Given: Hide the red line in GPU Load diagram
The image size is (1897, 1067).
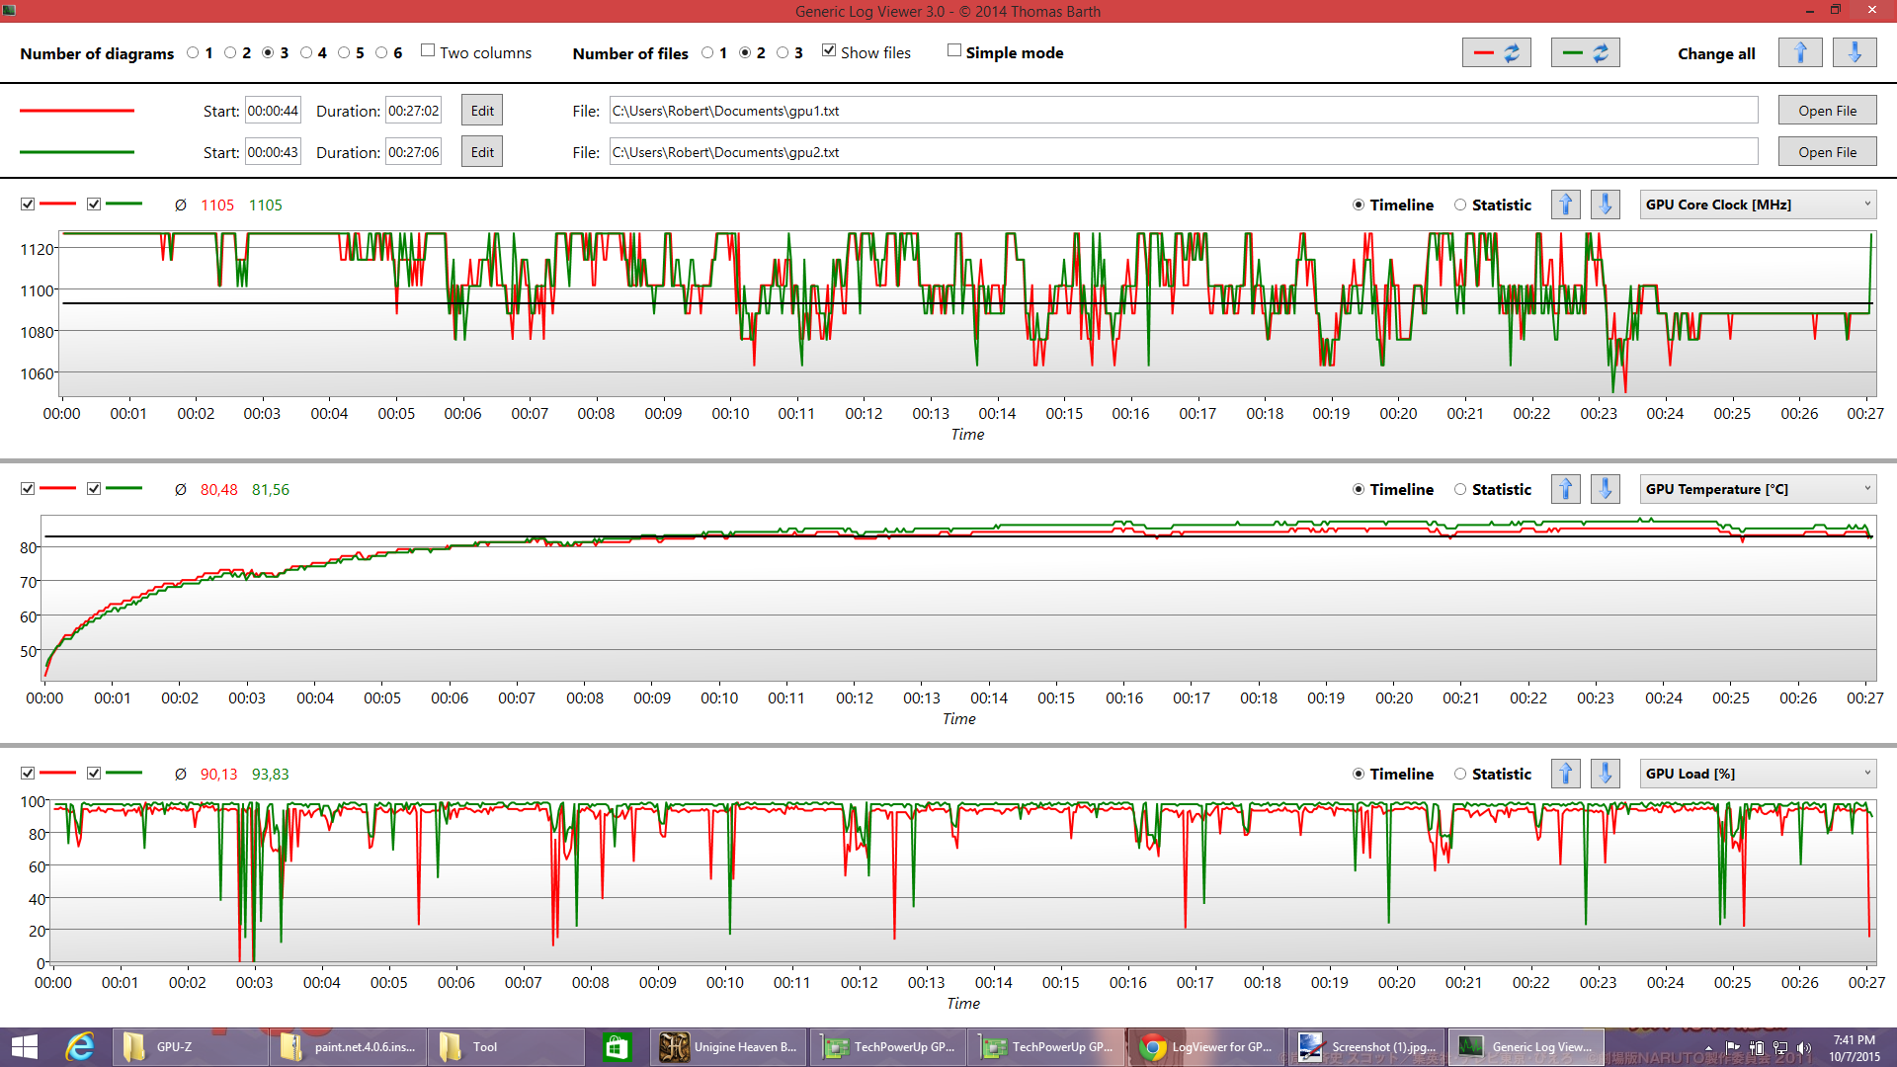Looking at the screenshot, I should [x=28, y=774].
